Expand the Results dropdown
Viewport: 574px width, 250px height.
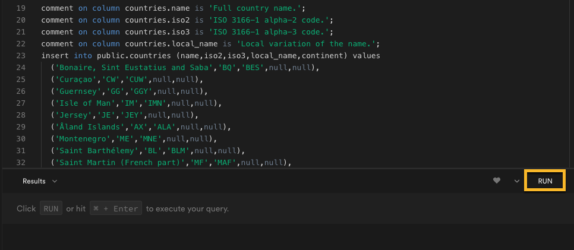[x=40, y=181]
